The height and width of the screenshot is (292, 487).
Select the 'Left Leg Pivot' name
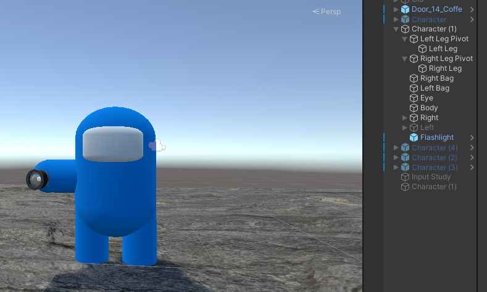click(x=444, y=39)
